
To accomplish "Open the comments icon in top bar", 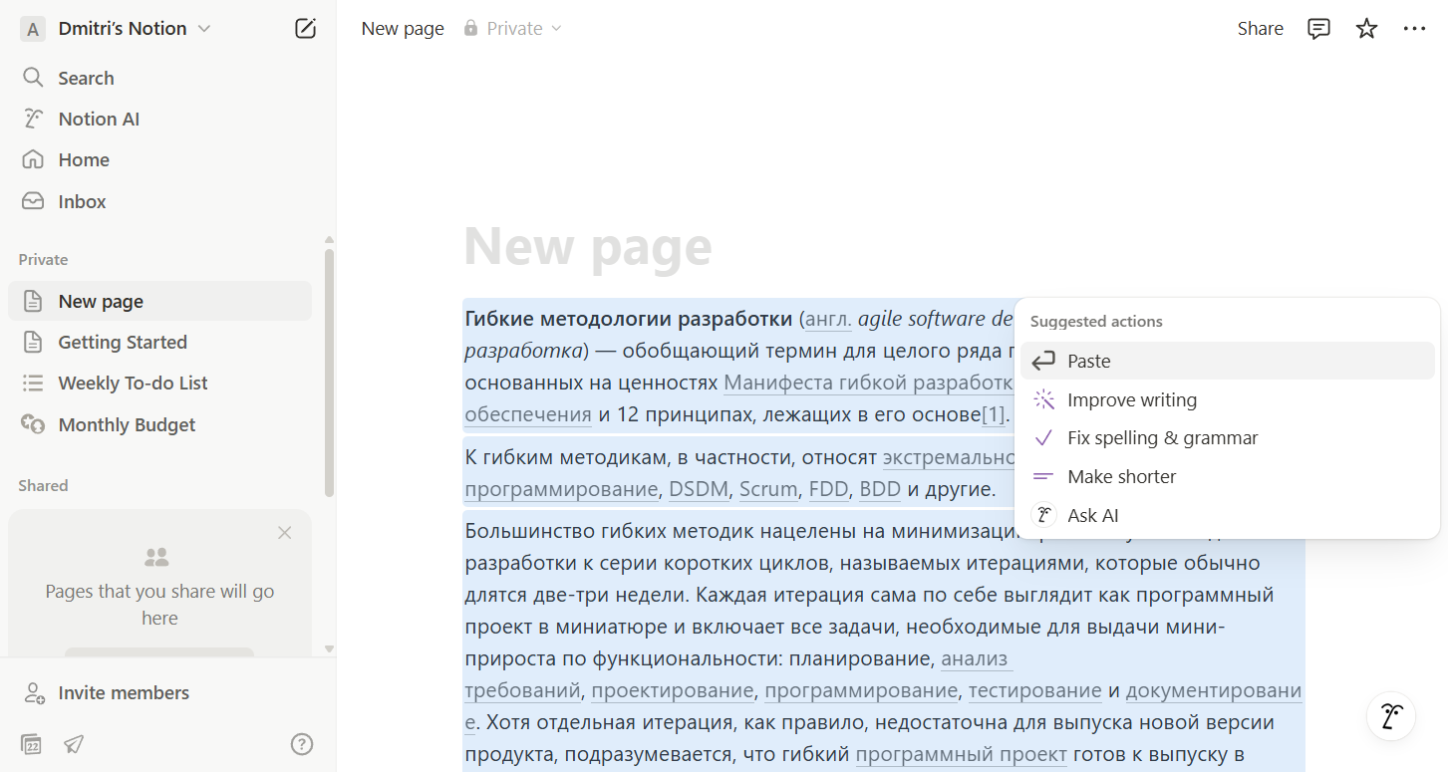I will 1318,29.
